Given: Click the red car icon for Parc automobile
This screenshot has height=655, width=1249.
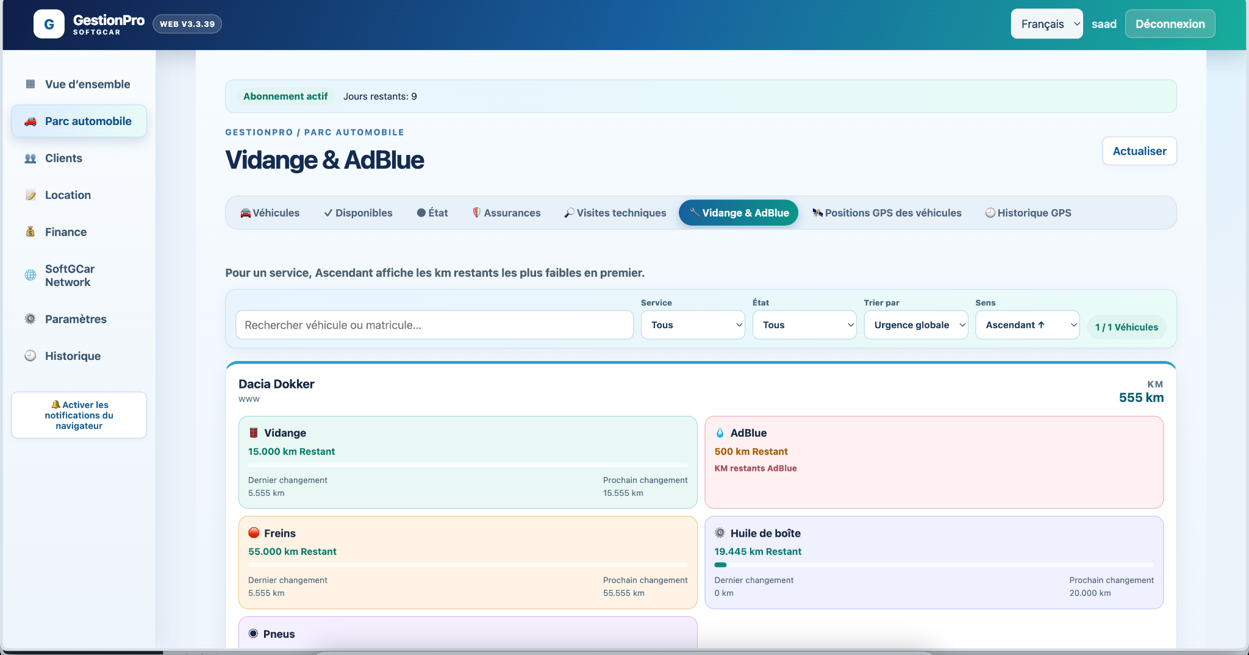Looking at the screenshot, I should click(x=30, y=121).
